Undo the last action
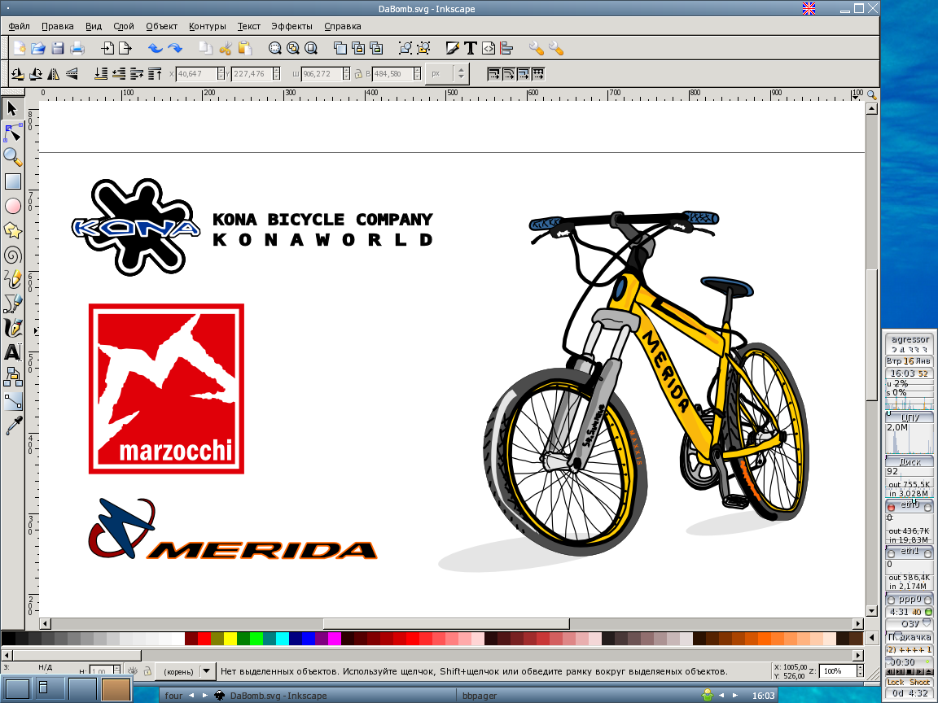This screenshot has height=703, width=938. pos(155,49)
